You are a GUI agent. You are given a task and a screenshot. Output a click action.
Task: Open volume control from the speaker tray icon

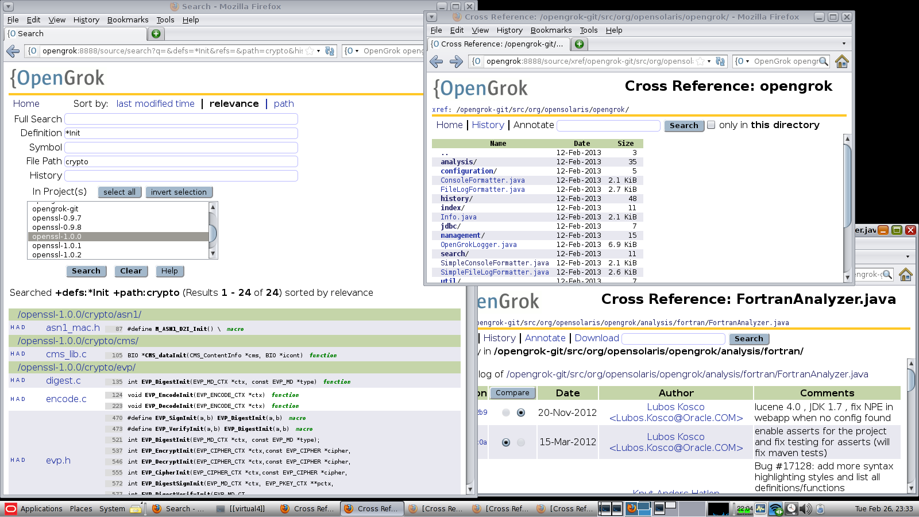806,508
